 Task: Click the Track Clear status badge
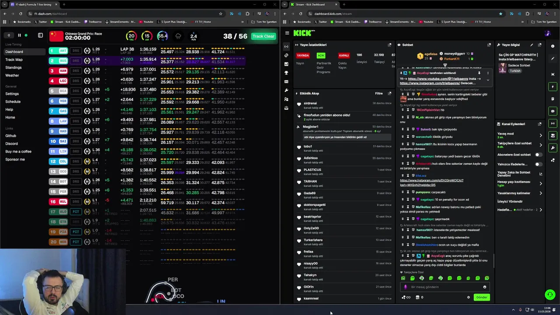(263, 36)
